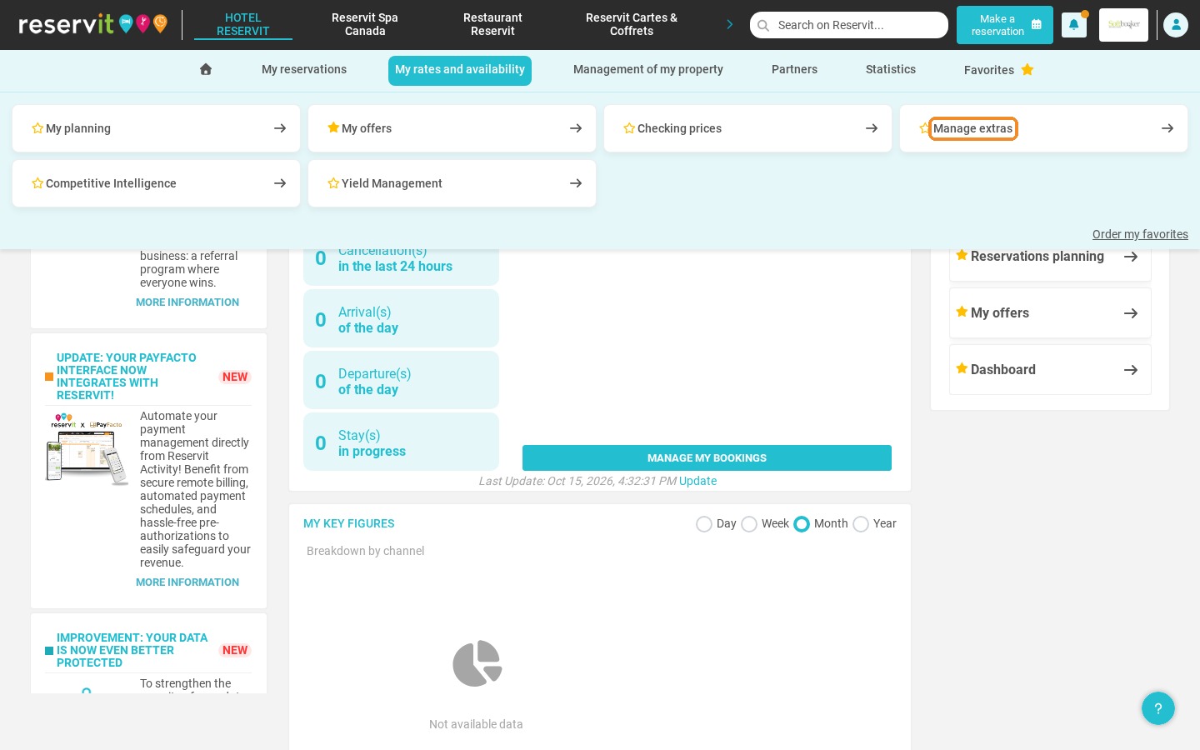Click arrow on My offers in the My rates and availability menu
Screen dimensions: 1200x750
coord(576,128)
